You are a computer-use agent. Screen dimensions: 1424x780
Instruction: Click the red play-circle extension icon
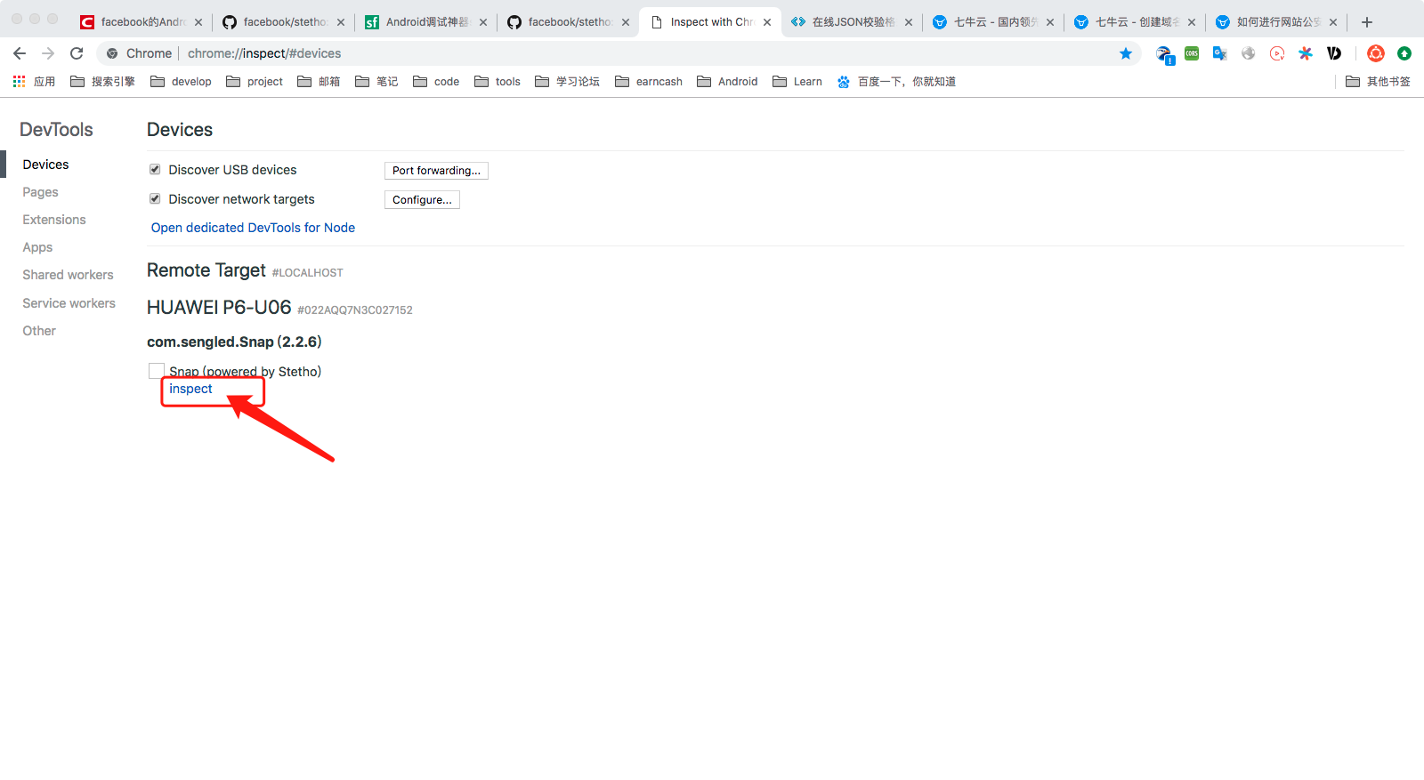pos(1277,53)
